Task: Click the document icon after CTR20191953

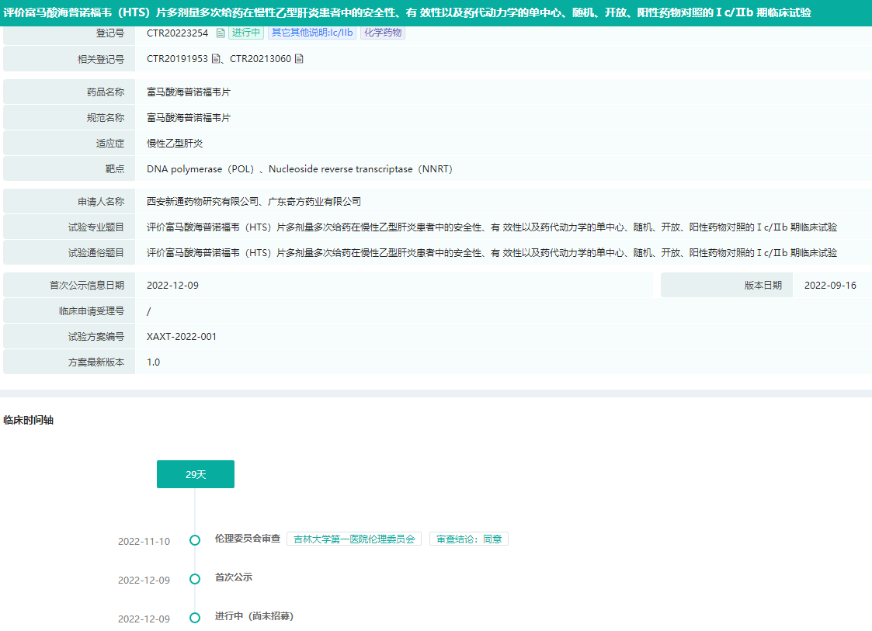Action: point(216,58)
